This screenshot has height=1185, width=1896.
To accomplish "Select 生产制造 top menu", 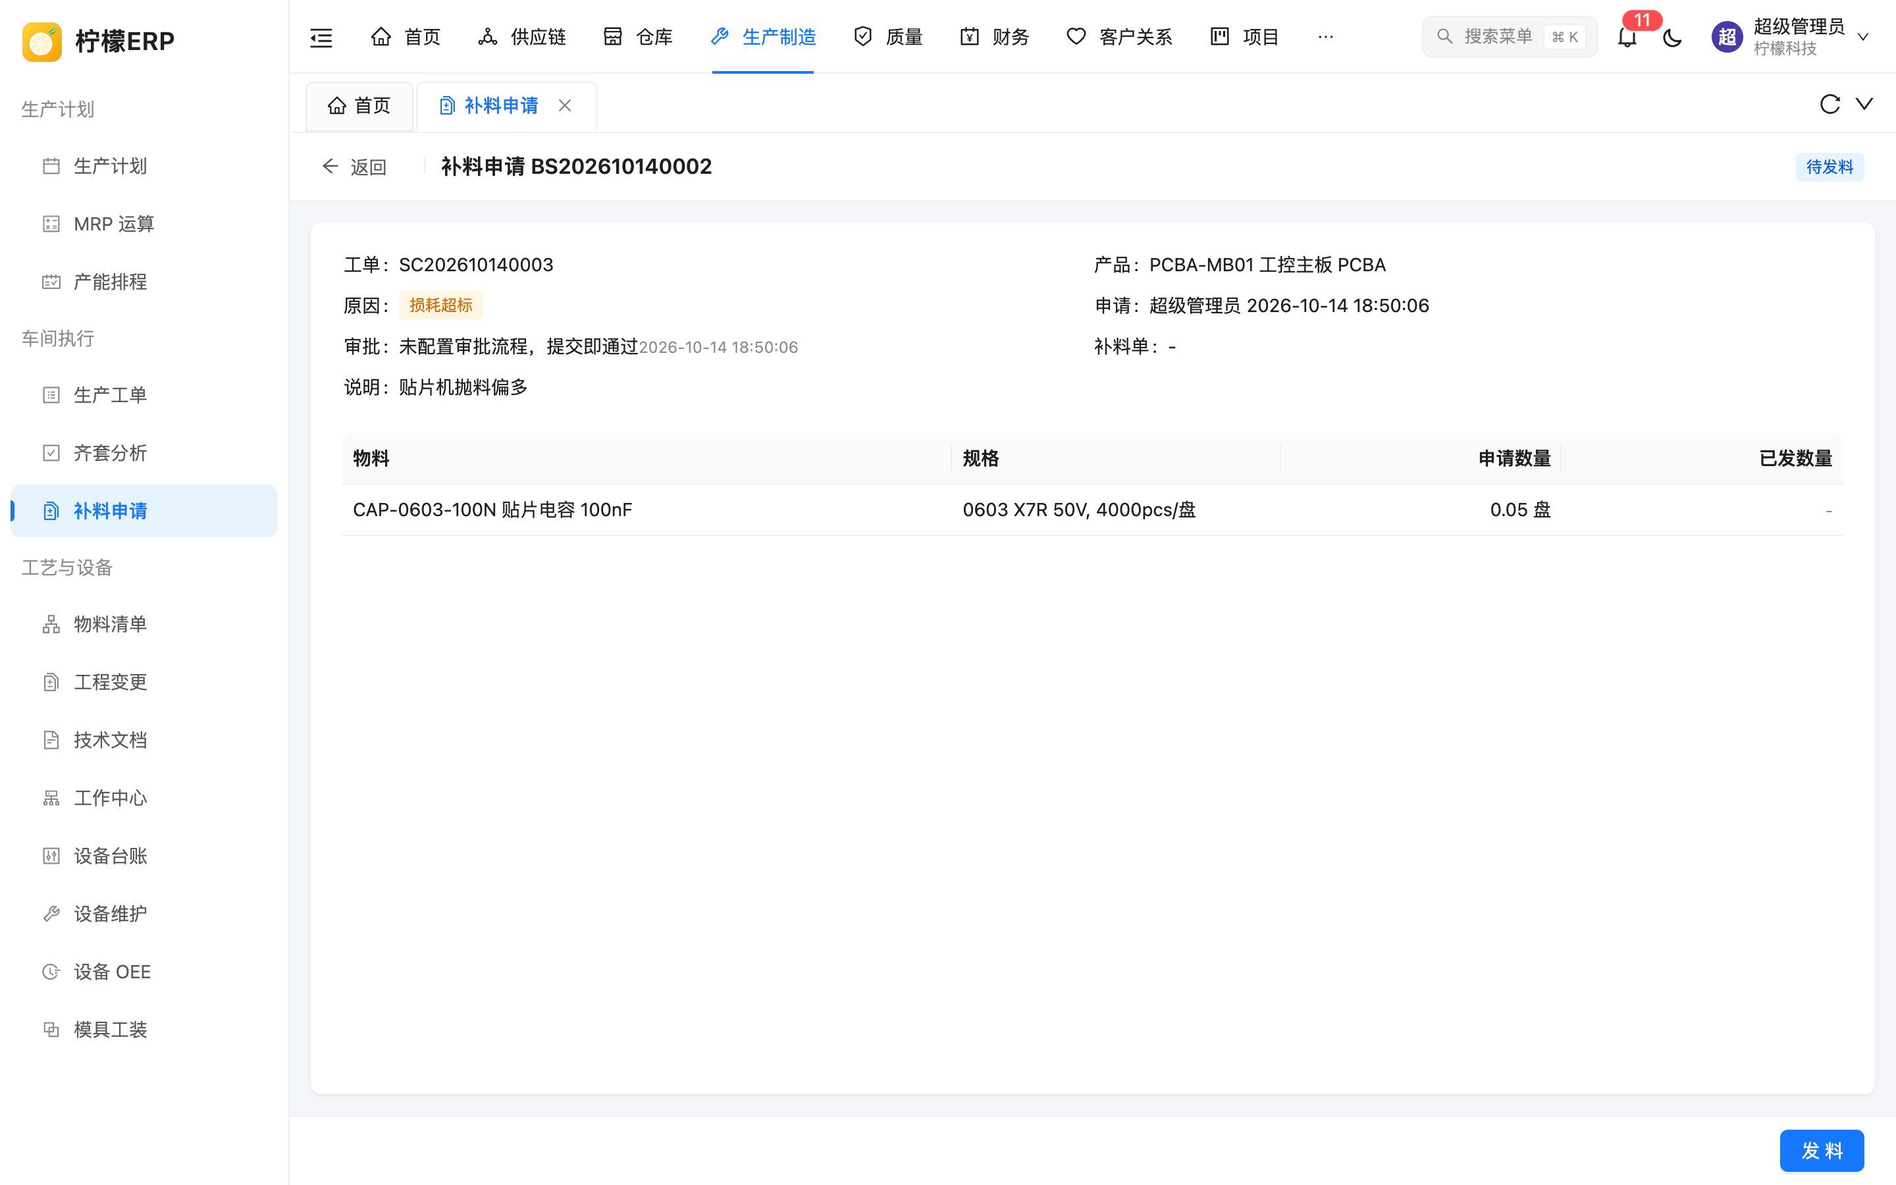I will click(x=762, y=37).
